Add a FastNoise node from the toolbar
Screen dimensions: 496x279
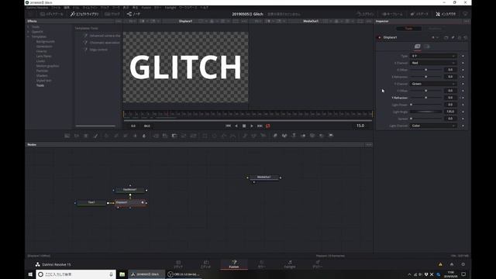tap(76, 136)
